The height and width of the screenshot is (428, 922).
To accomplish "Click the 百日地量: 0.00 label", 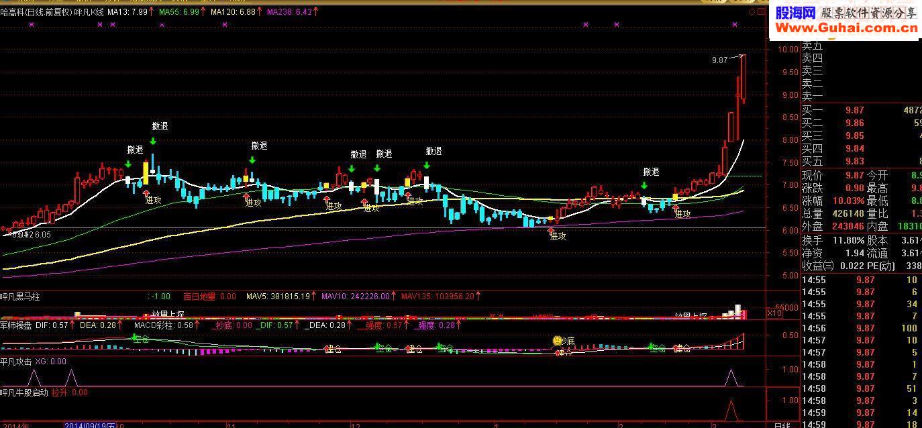I will click(210, 296).
